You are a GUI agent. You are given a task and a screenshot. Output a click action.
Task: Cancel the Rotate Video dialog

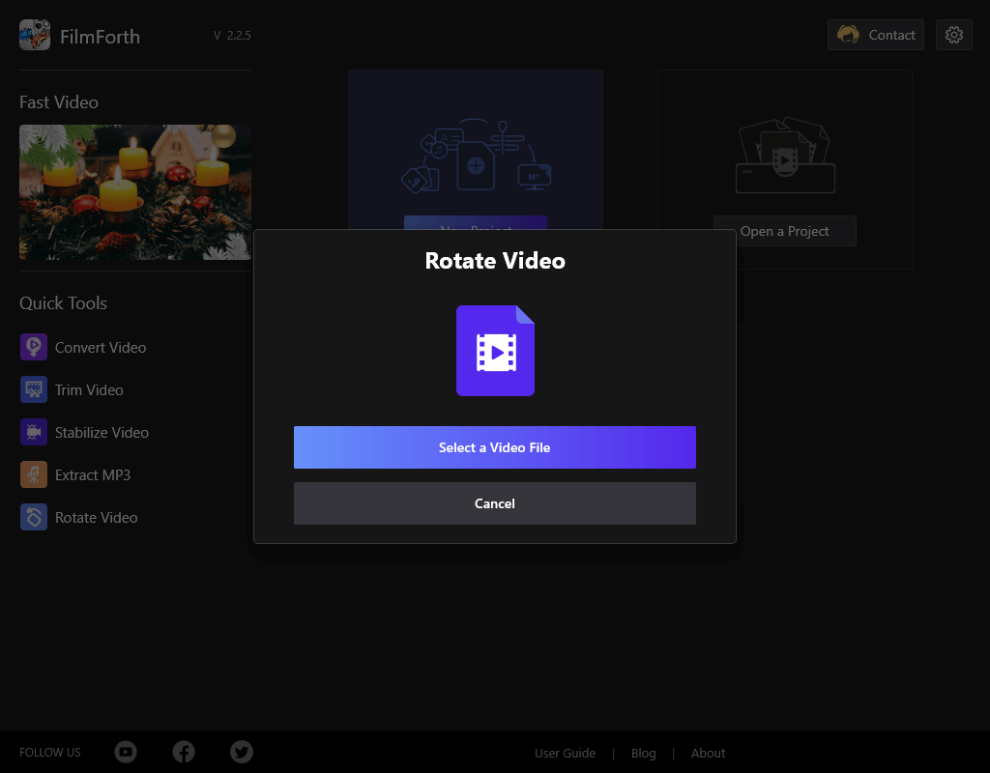click(495, 503)
